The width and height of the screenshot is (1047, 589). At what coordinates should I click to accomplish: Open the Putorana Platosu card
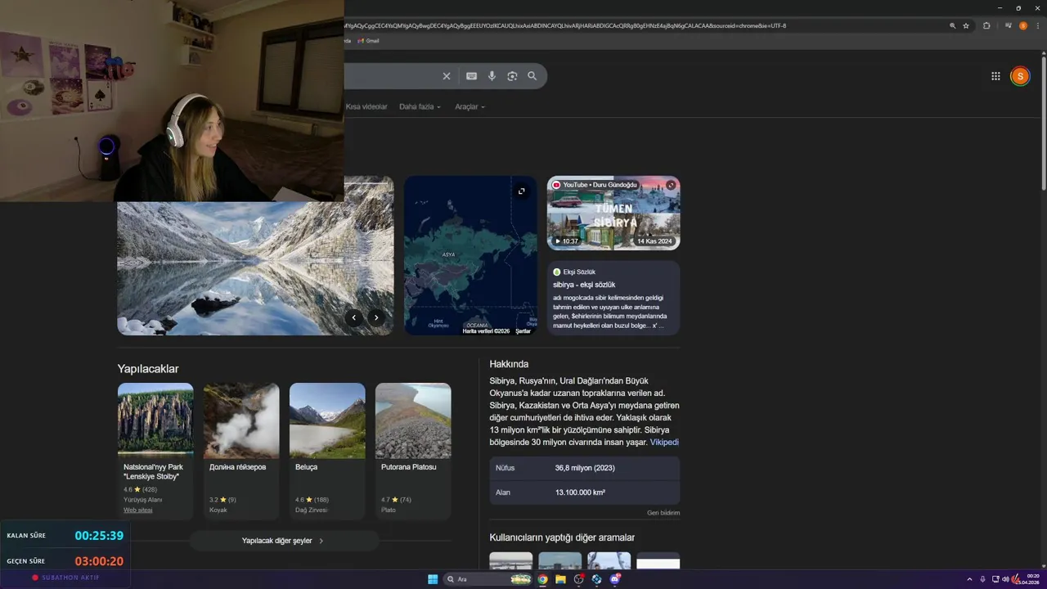(x=413, y=452)
